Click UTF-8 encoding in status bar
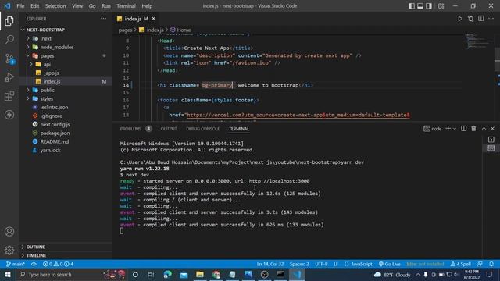The image size is (500, 281). coord(321,264)
